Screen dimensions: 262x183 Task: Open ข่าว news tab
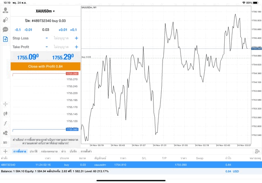[63, 151]
